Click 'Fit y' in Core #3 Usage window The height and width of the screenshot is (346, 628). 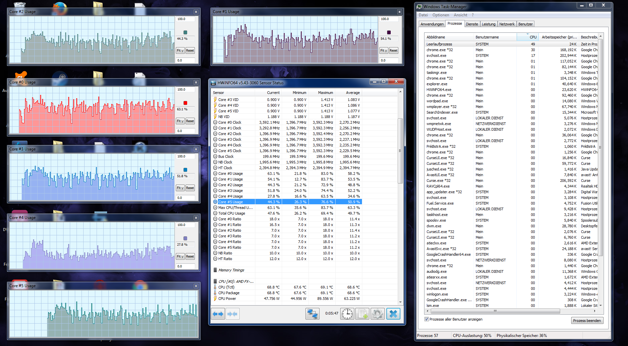coord(180,188)
